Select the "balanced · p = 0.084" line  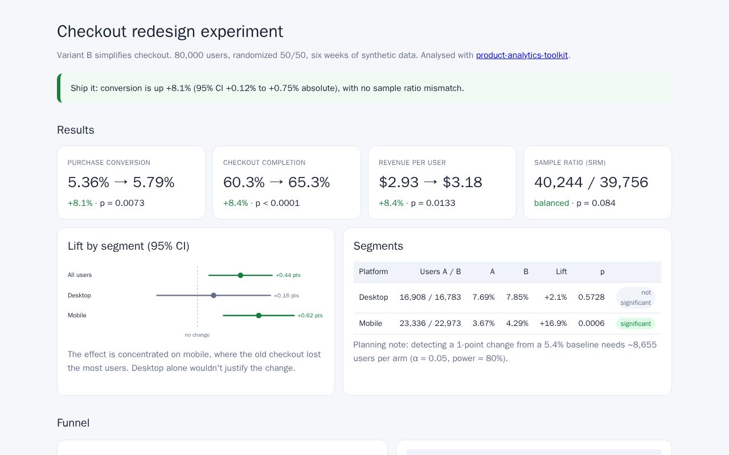pyautogui.click(x=575, y=203)
